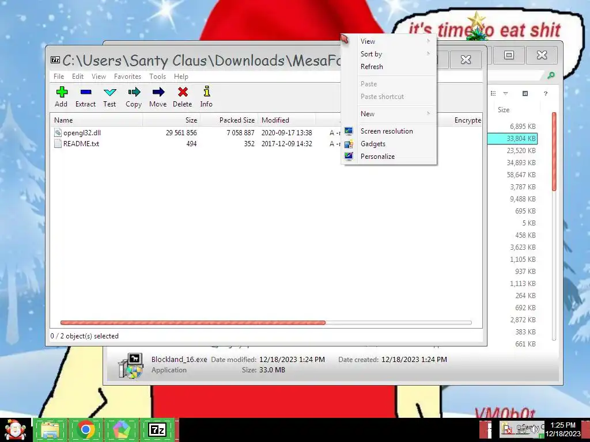
Task: Click the 7 058 887 packed size value
Action: pyautogui.click(x=240, y=133)
